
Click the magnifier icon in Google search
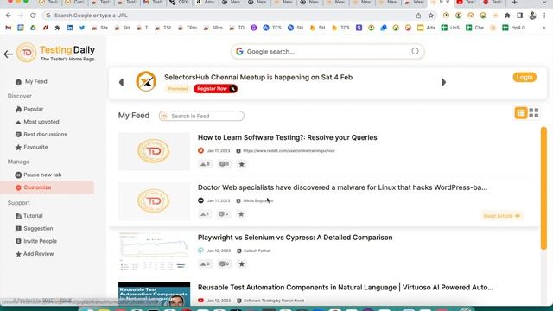click(415, 51)
